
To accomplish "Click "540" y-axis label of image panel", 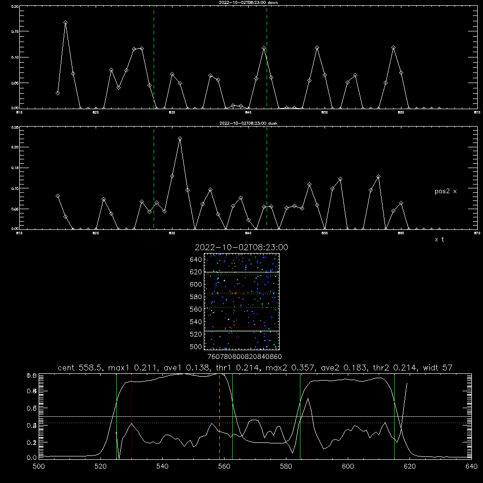I will pos(196,322).
